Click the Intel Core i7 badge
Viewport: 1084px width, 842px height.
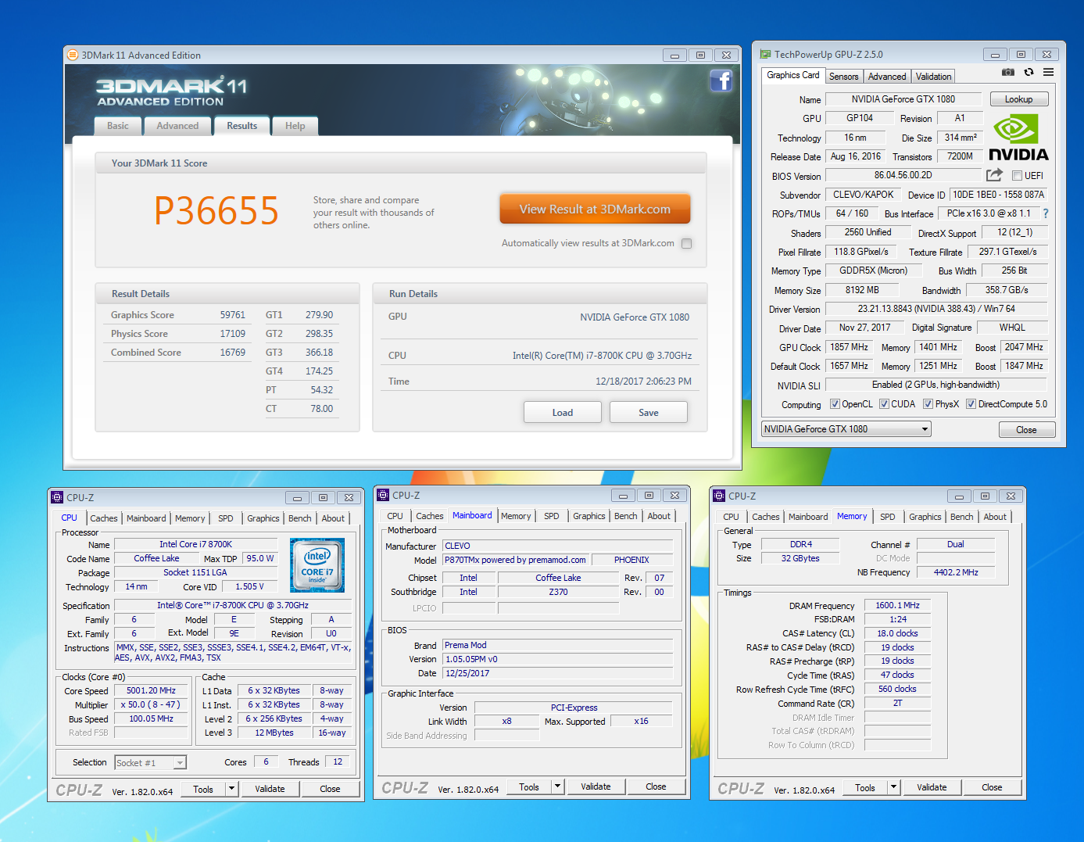coord(317,564)
